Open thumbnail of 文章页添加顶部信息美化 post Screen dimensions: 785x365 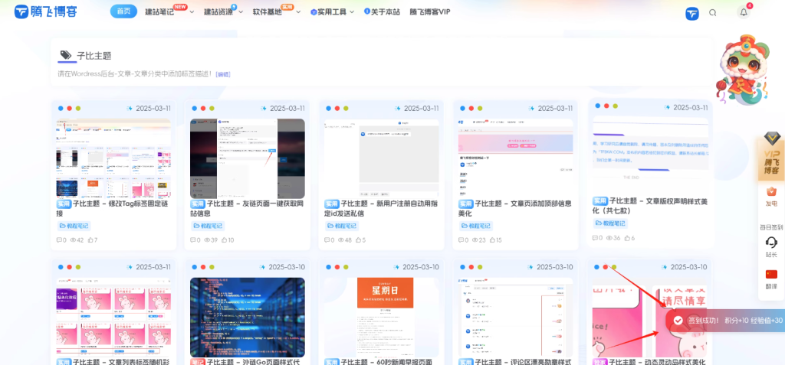pyautogui.click(x=516, y=158)
